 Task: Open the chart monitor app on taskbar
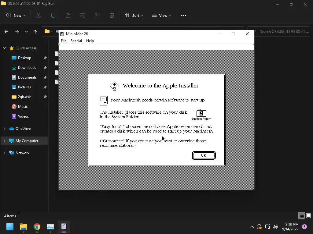pyautogui.click(x=50, y=227)
